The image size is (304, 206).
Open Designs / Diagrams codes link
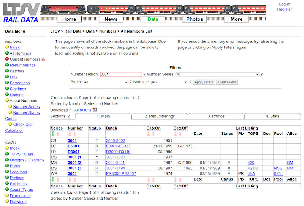tap(27, 160)
